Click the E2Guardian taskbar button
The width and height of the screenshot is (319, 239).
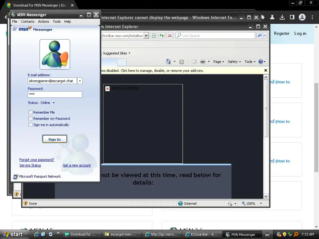pyautogui.click(x=201, y=234)
